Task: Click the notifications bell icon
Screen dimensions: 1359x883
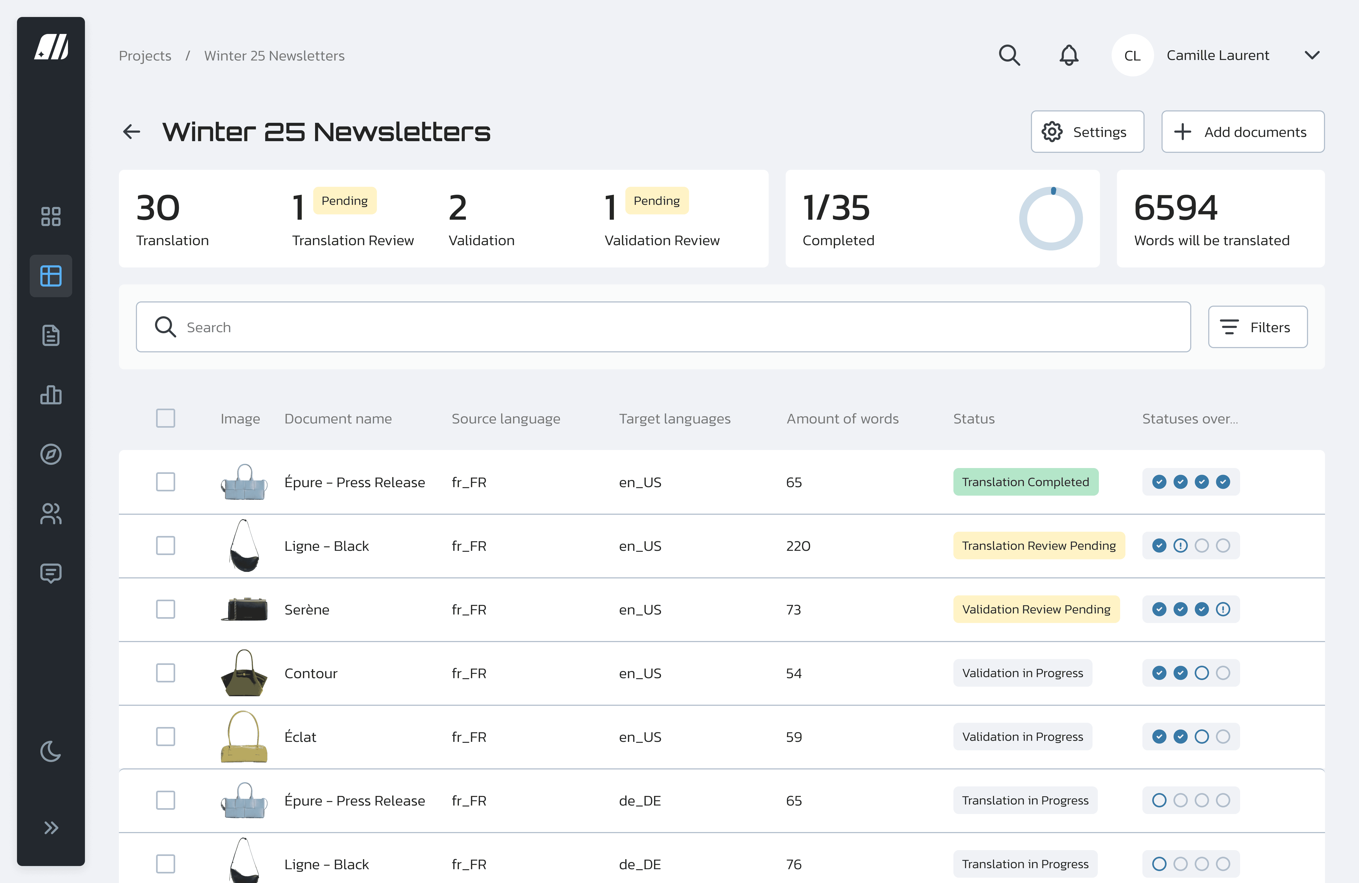Action: coord(1068,55)
